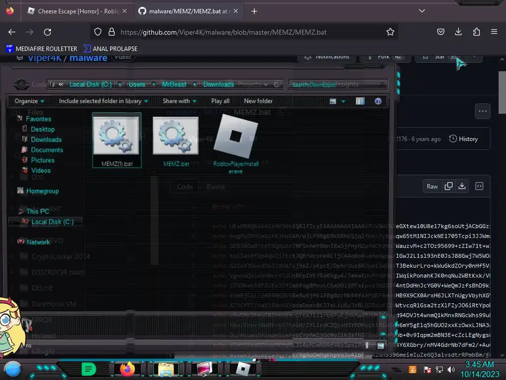Screen dimensions: 506x380
Task: Open Videos in sidebar
Action: coord(41,171)
